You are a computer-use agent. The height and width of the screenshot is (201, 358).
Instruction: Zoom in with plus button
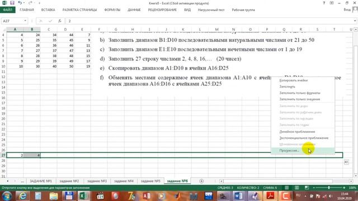(344, 188)
